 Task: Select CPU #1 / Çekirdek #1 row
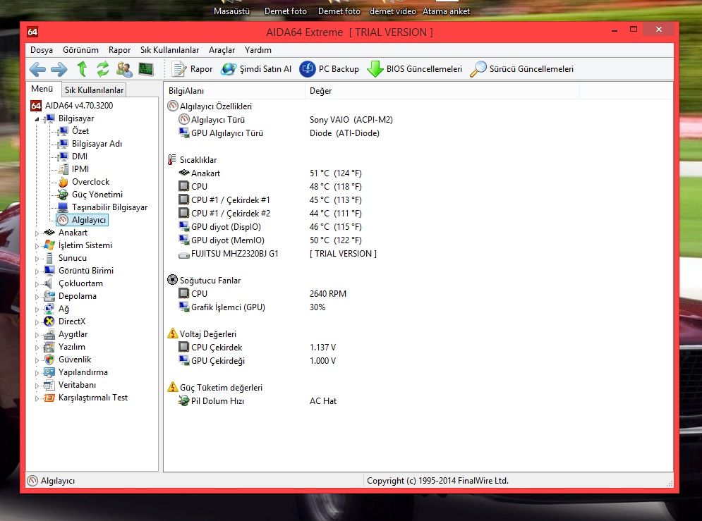[418, 200]
